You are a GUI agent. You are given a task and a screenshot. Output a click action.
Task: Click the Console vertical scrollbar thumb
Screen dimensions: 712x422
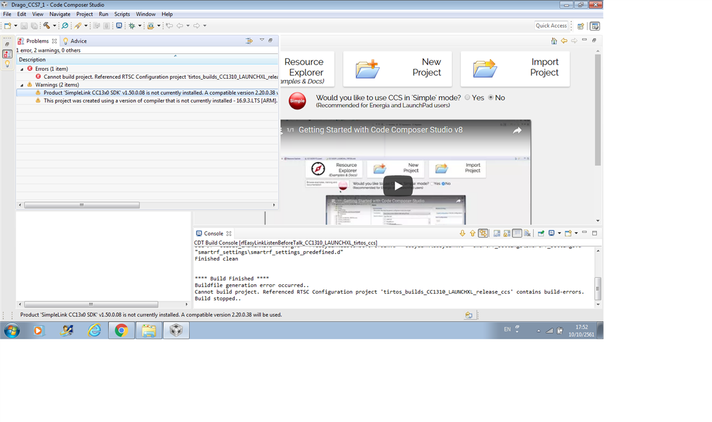(x=598, y=288)
